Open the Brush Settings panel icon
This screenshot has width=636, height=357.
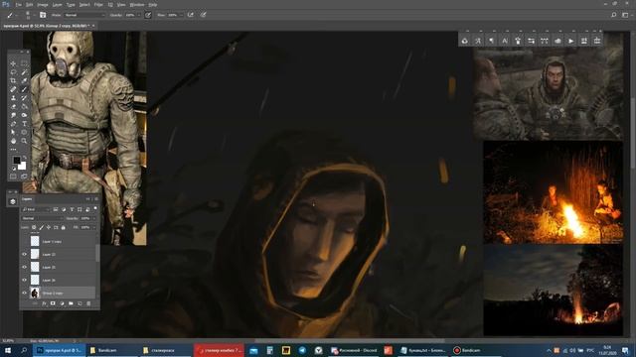point(43,15)
